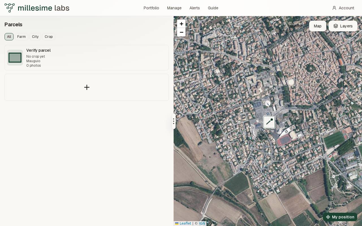The width and height of the screenshot is (362, 226).
Task: Open the Leaflet attribution link
Action: click(x=183, y=223)
